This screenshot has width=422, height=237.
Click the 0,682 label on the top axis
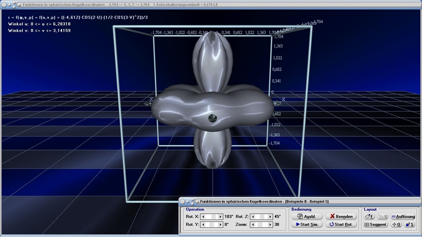237,33
